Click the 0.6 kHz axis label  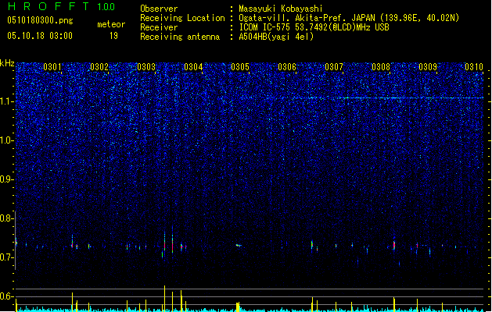point(7,296)
